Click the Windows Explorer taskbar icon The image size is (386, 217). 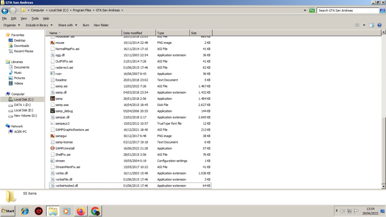[53, 211]
